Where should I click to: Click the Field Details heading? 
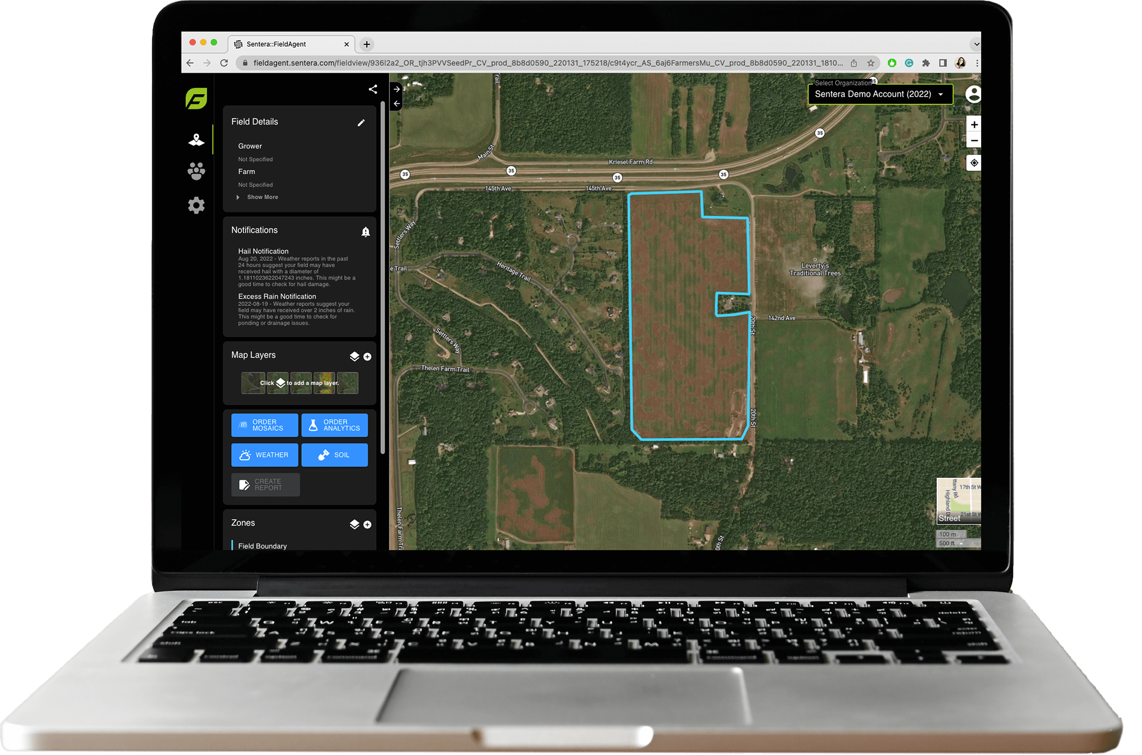coord(255,122)
